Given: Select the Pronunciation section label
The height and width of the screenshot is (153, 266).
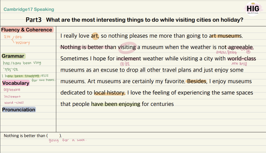Looking at the screenshot, I should (x=19, y=109).
